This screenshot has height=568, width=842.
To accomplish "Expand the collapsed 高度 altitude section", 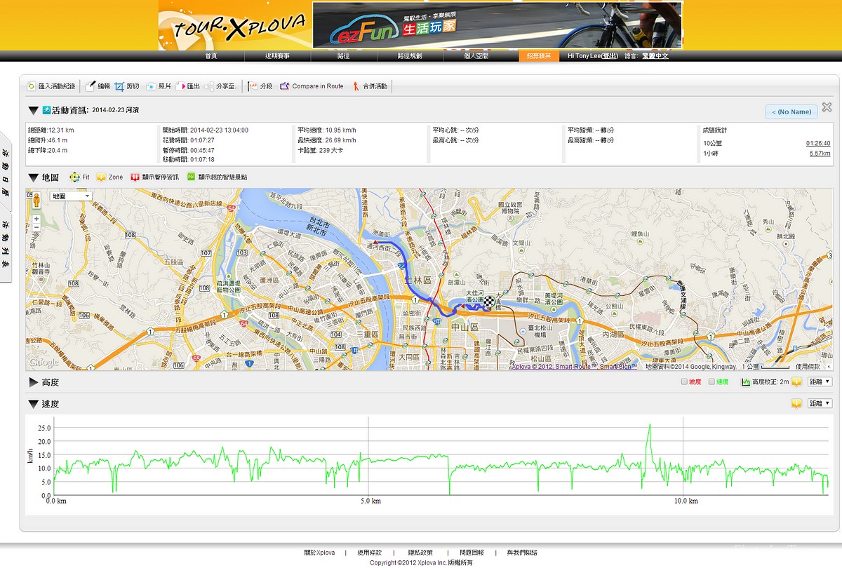I will coord(33,383).
